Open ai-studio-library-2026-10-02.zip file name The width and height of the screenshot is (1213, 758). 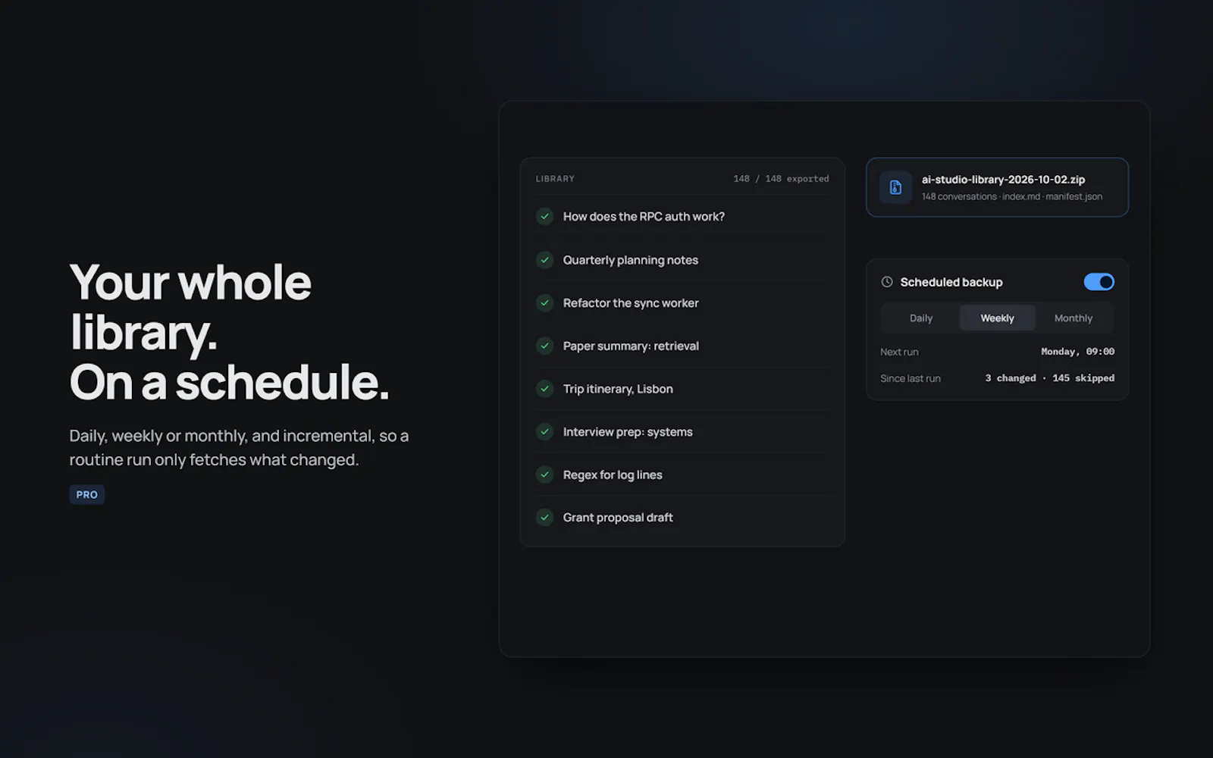[1003, 180]
